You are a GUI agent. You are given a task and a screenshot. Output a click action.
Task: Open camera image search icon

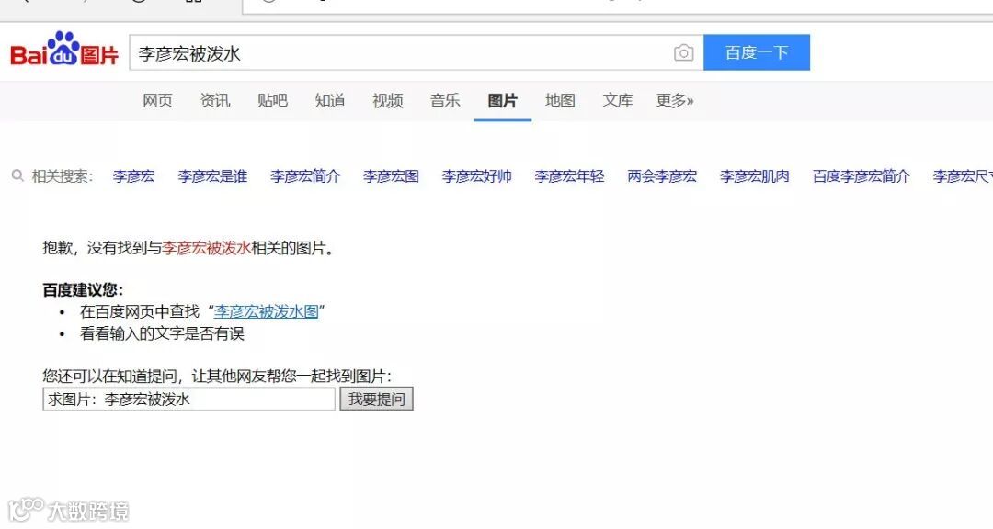tap(683, 52)
